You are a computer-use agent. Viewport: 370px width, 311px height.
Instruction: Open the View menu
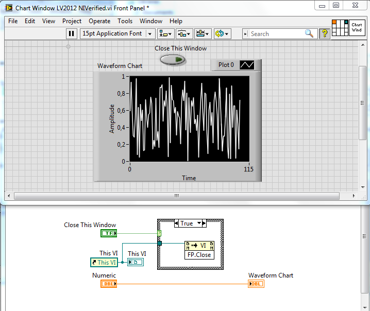tap(48, 21)
